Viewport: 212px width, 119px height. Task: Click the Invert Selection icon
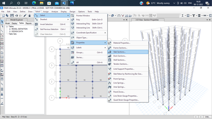click(36, 24)
